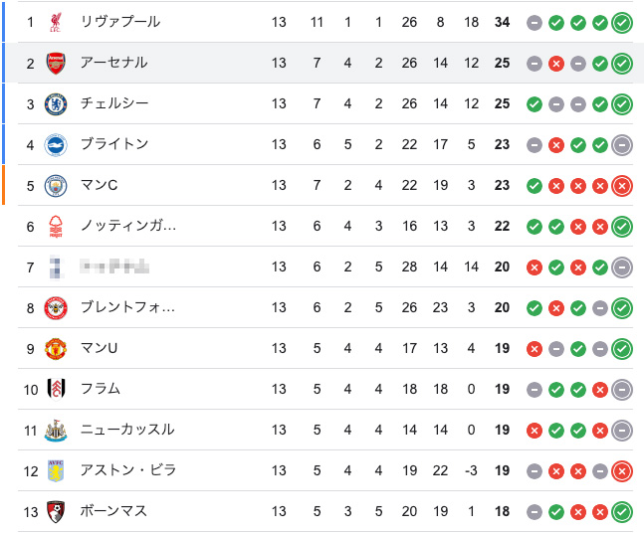
Task: Click the Bournemouth club crest
Action: [x=56, y=511]
